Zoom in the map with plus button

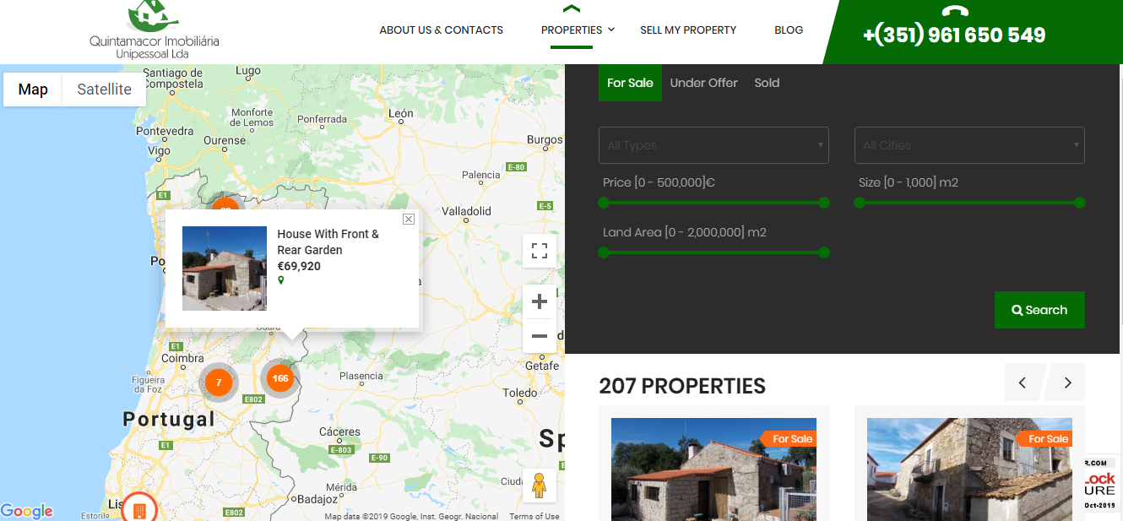point(540,302)
